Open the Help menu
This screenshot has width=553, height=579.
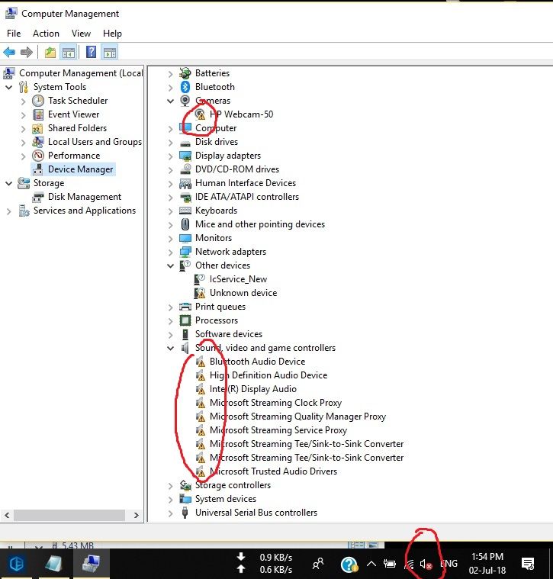(x=112, y=34)
